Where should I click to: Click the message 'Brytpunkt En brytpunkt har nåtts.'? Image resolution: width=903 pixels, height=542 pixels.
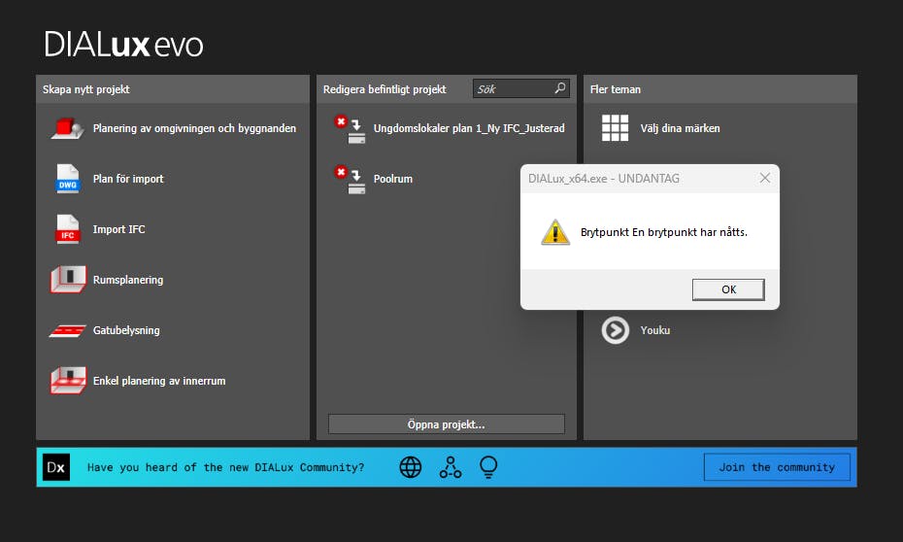[x=663, y=232]
